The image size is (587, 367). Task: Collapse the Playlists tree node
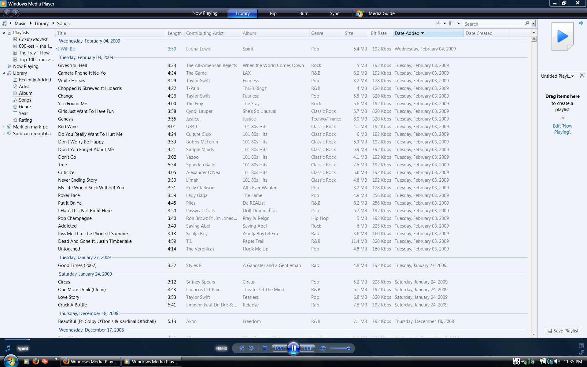pyautogui.click(x=4, y=33)
